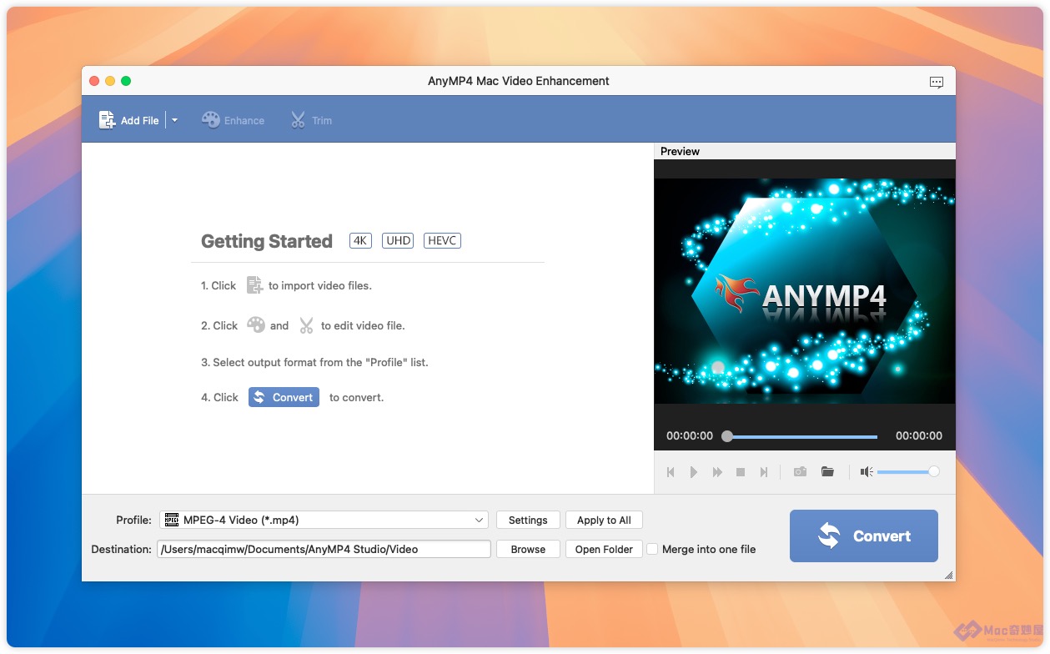Click the window resize grip corner
The image size is (1050, 654).
[x=948, y=575]
